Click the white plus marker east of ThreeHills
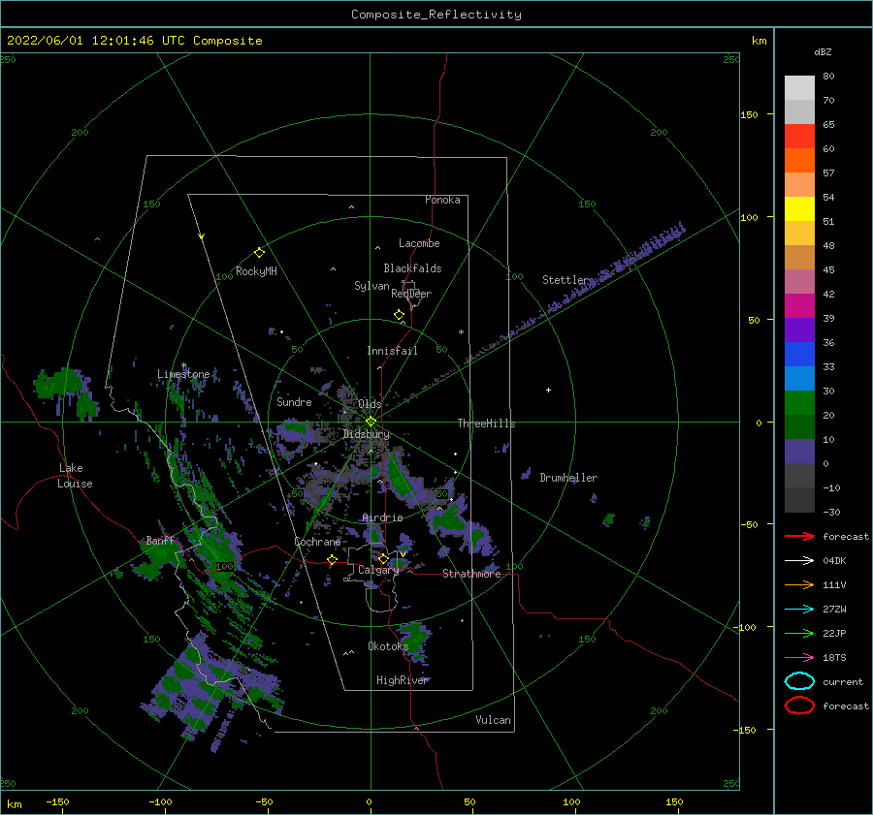The height and width of the screenshot is (815, 873). (548, 390)
